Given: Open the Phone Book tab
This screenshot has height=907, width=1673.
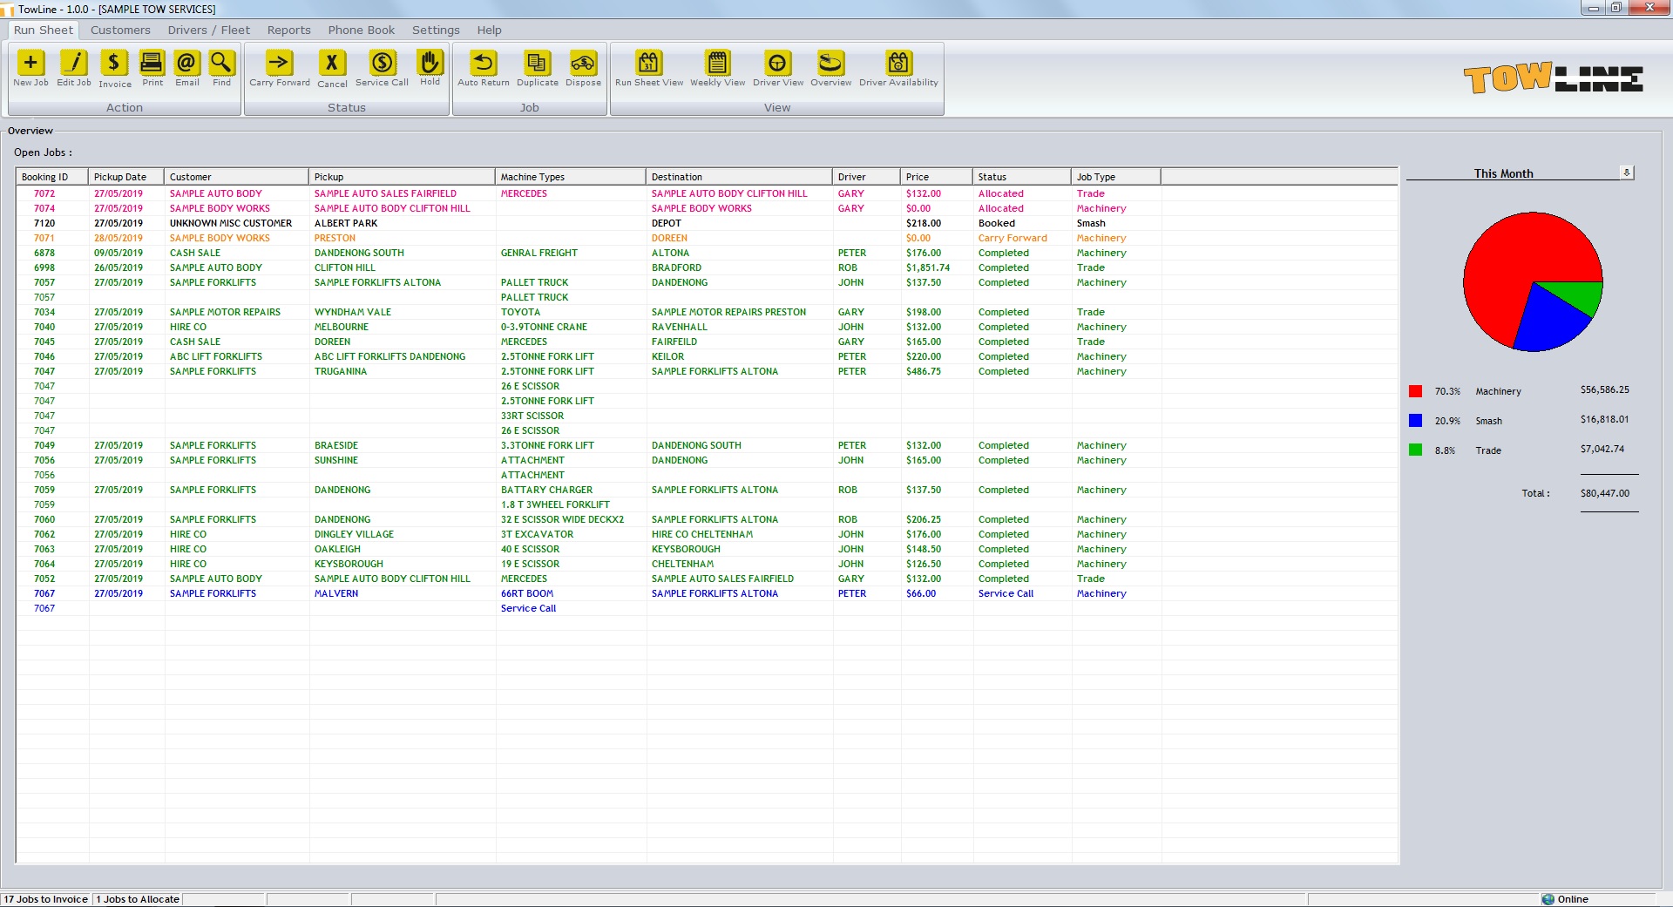Looking at the screenshot, I should [362, 30].
